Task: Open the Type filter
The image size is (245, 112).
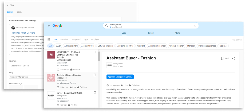Action: 86,39
